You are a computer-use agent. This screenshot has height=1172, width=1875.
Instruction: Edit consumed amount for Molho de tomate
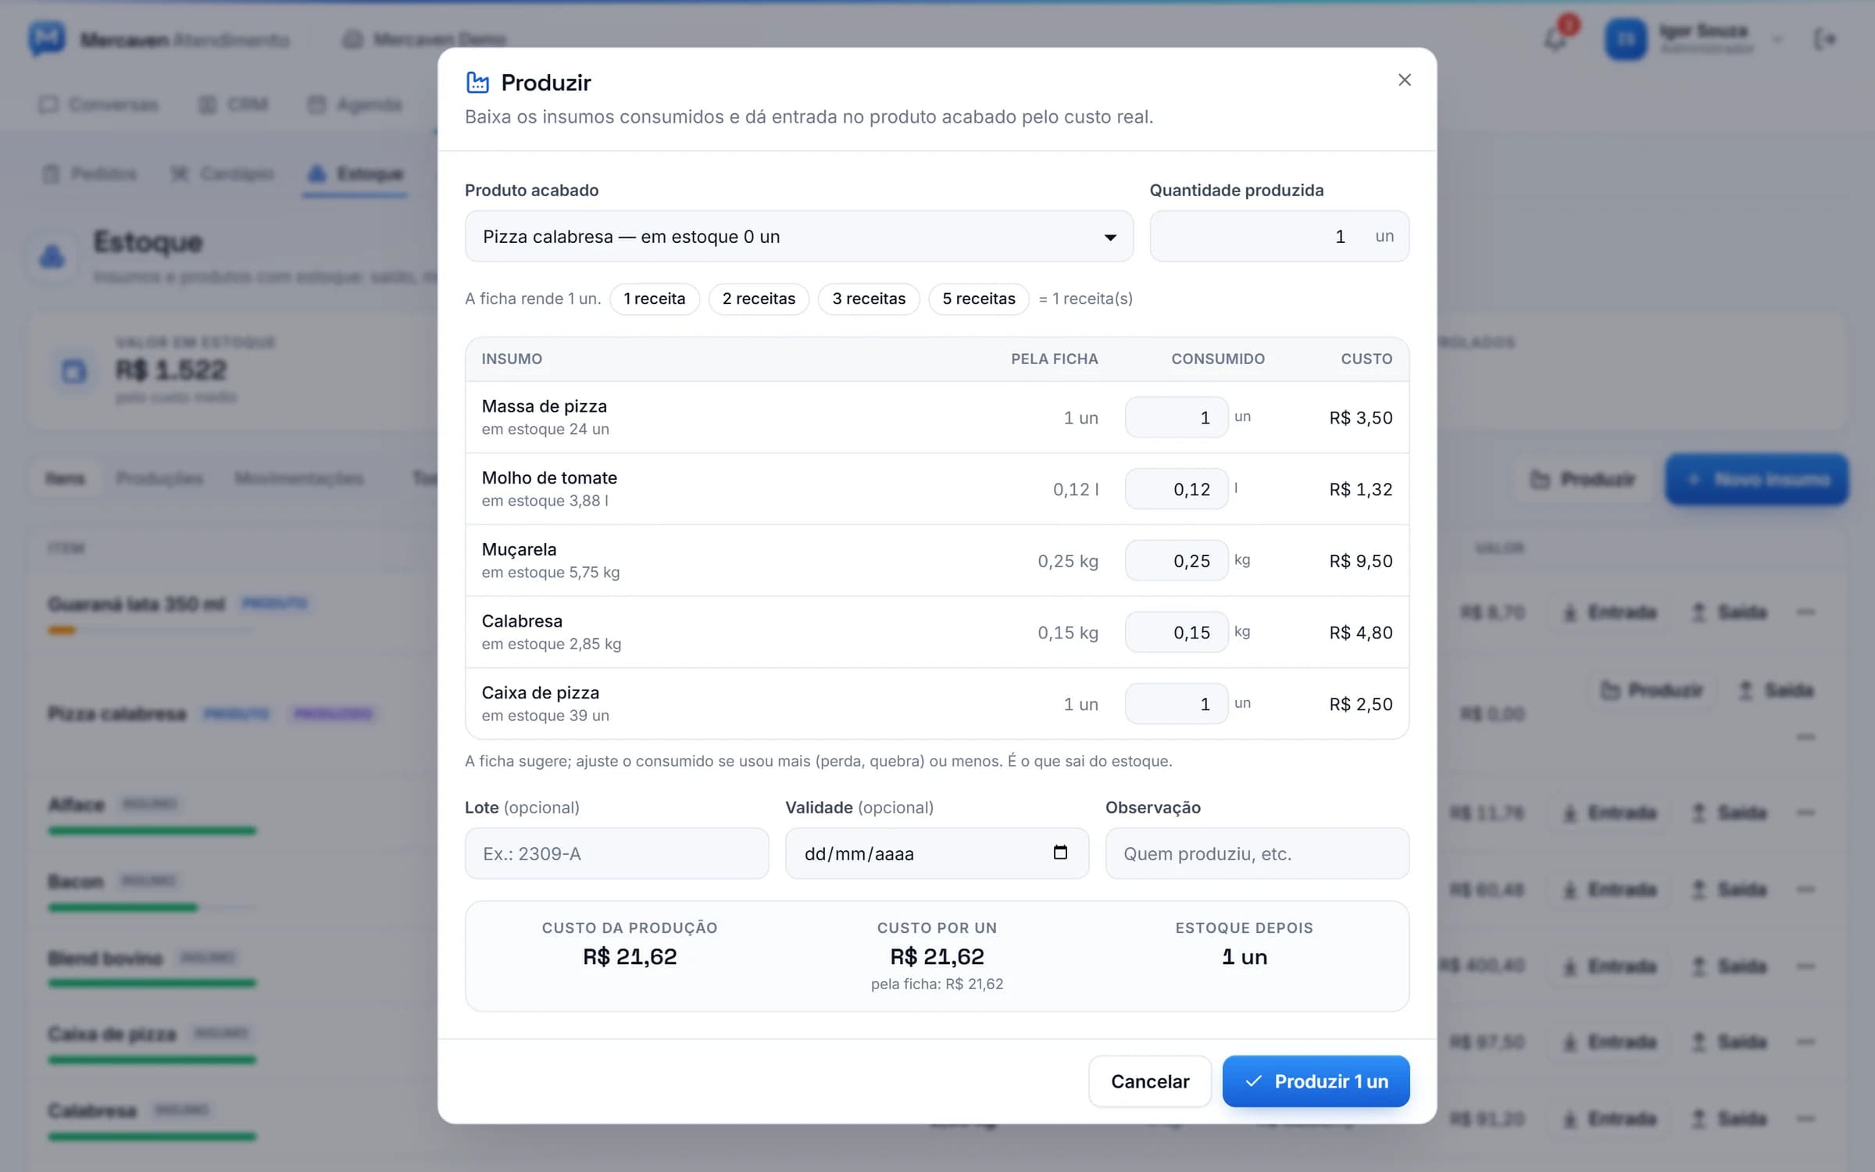pos(1177,489)
